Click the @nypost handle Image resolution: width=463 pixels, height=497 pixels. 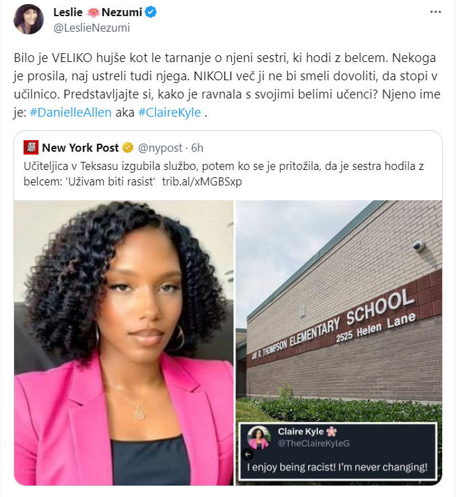[160, 148]
